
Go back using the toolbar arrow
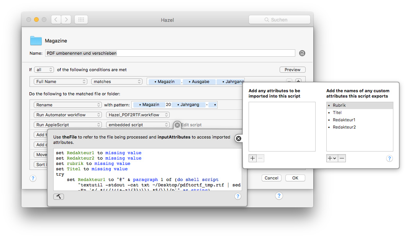tap(56, 20)
